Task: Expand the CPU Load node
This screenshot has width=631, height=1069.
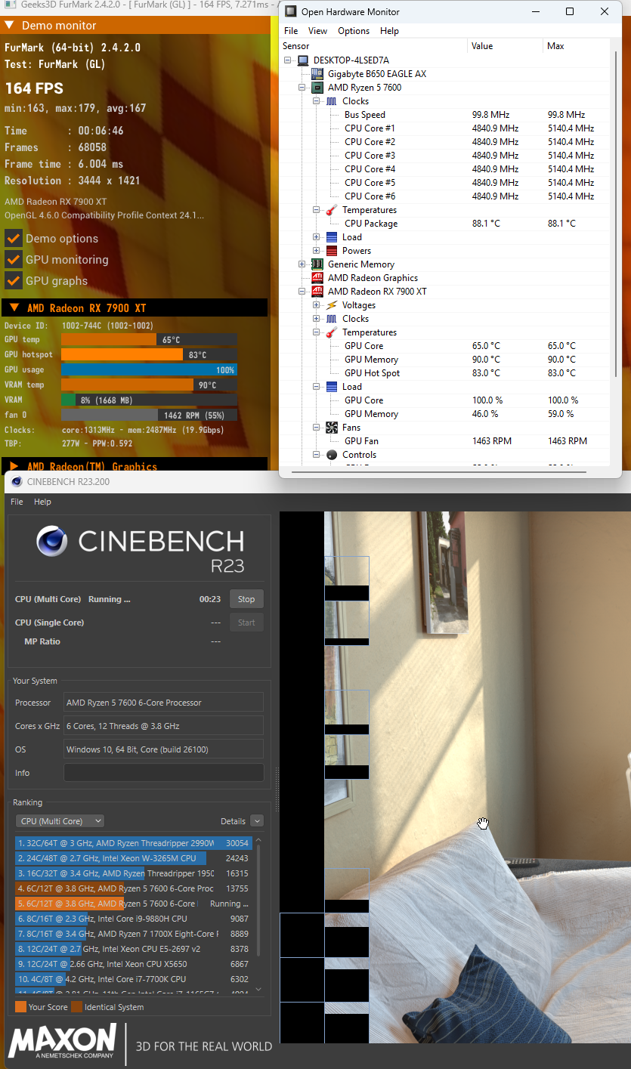Action: point(317,237)
